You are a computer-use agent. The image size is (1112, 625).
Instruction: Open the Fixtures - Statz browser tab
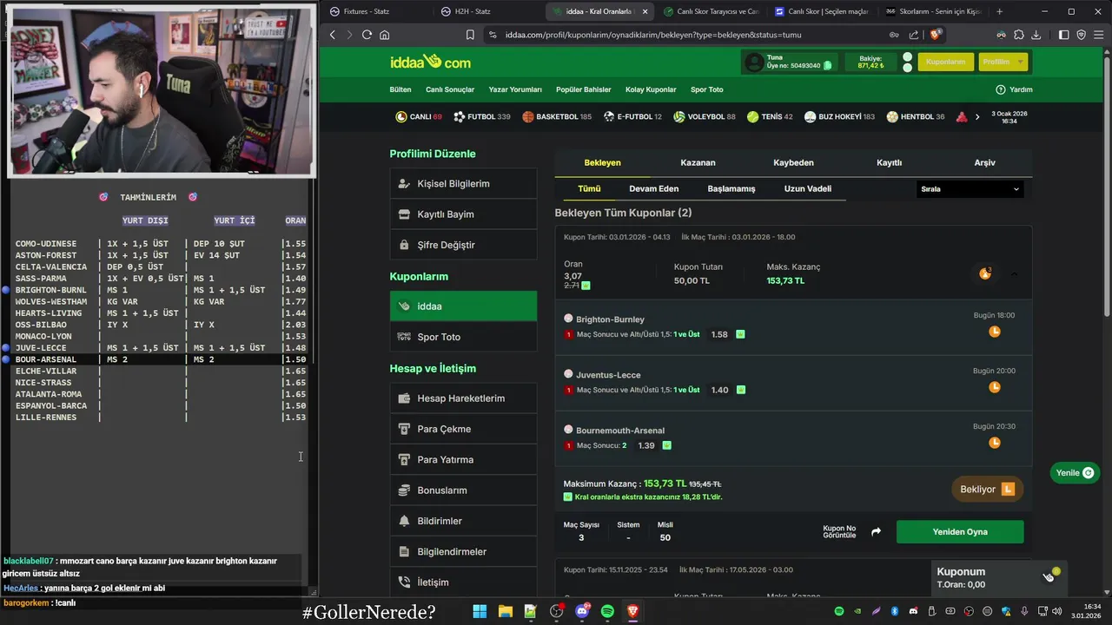[376, 11]
